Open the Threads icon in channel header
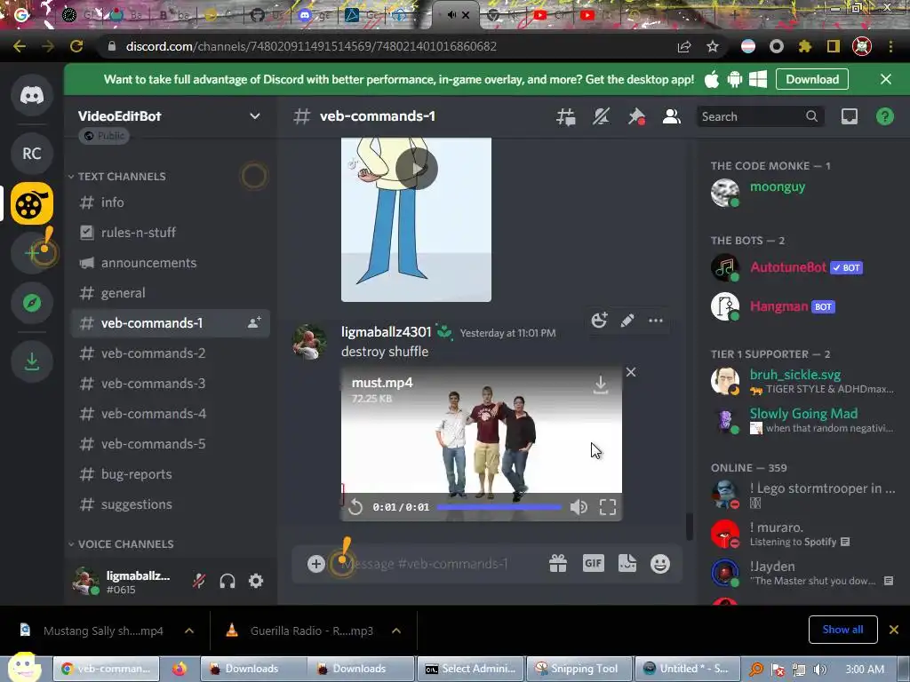 click(x=566, y=117)
